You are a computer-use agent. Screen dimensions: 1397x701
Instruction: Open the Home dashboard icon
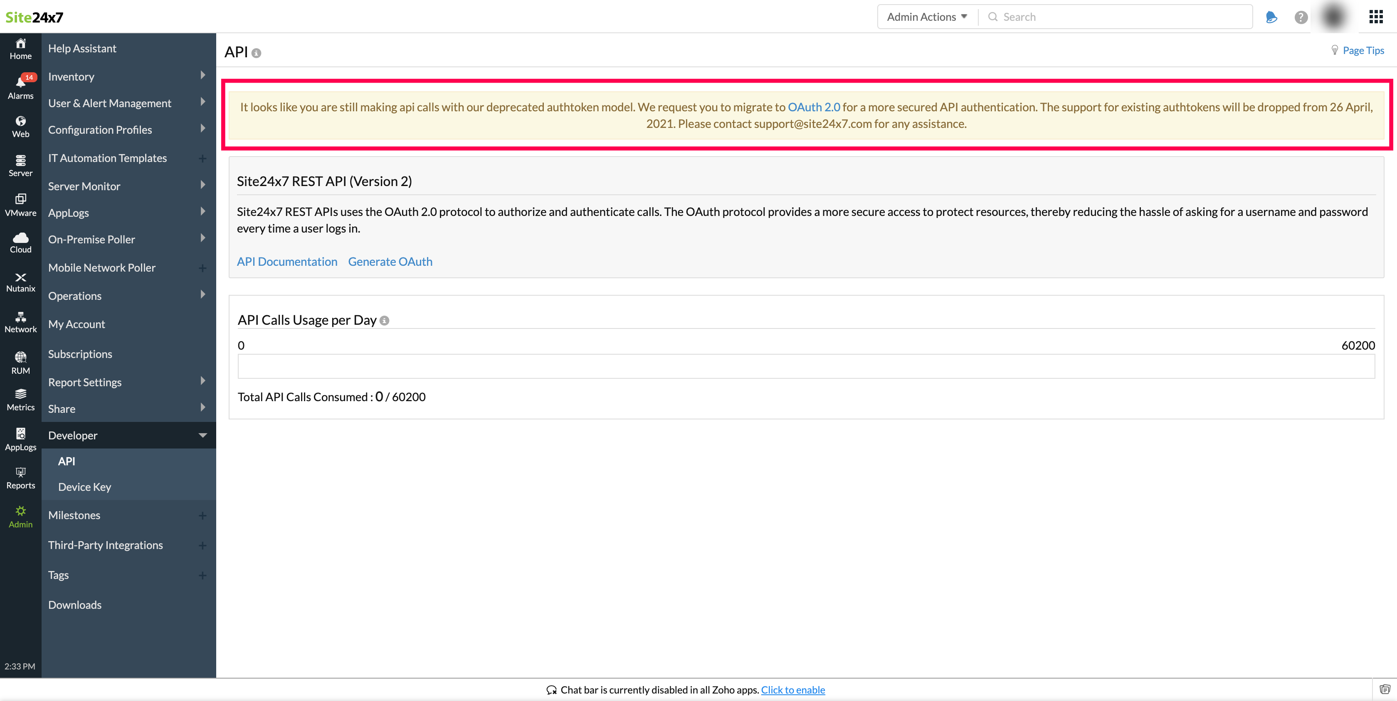click(x=20, y=48)
